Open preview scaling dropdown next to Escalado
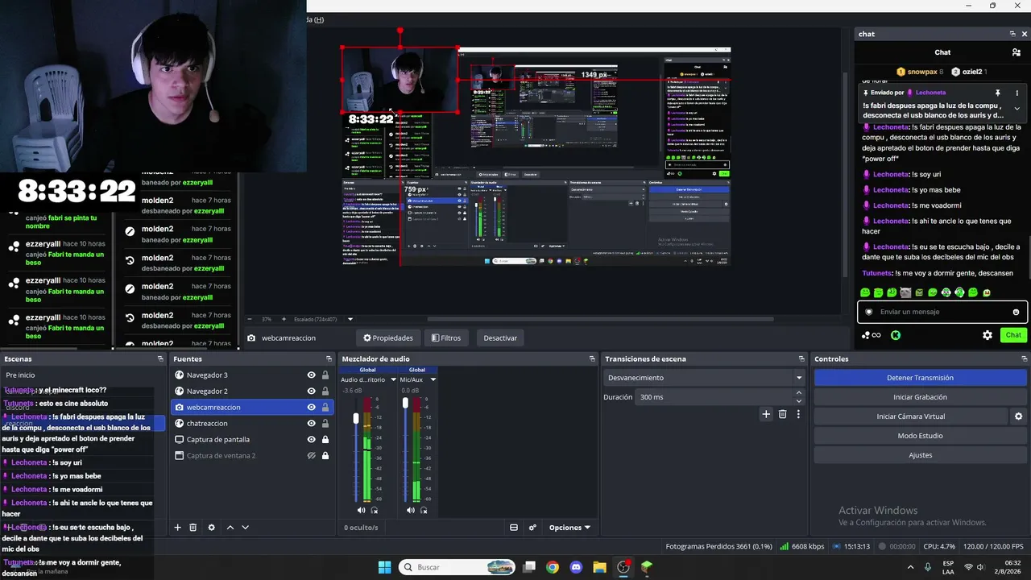This screenshot has width=1031, height=580. (350, 319)
